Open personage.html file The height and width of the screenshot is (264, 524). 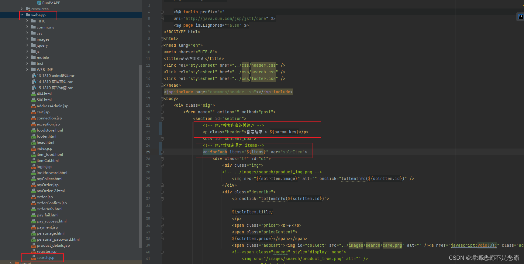coord(50,233)
